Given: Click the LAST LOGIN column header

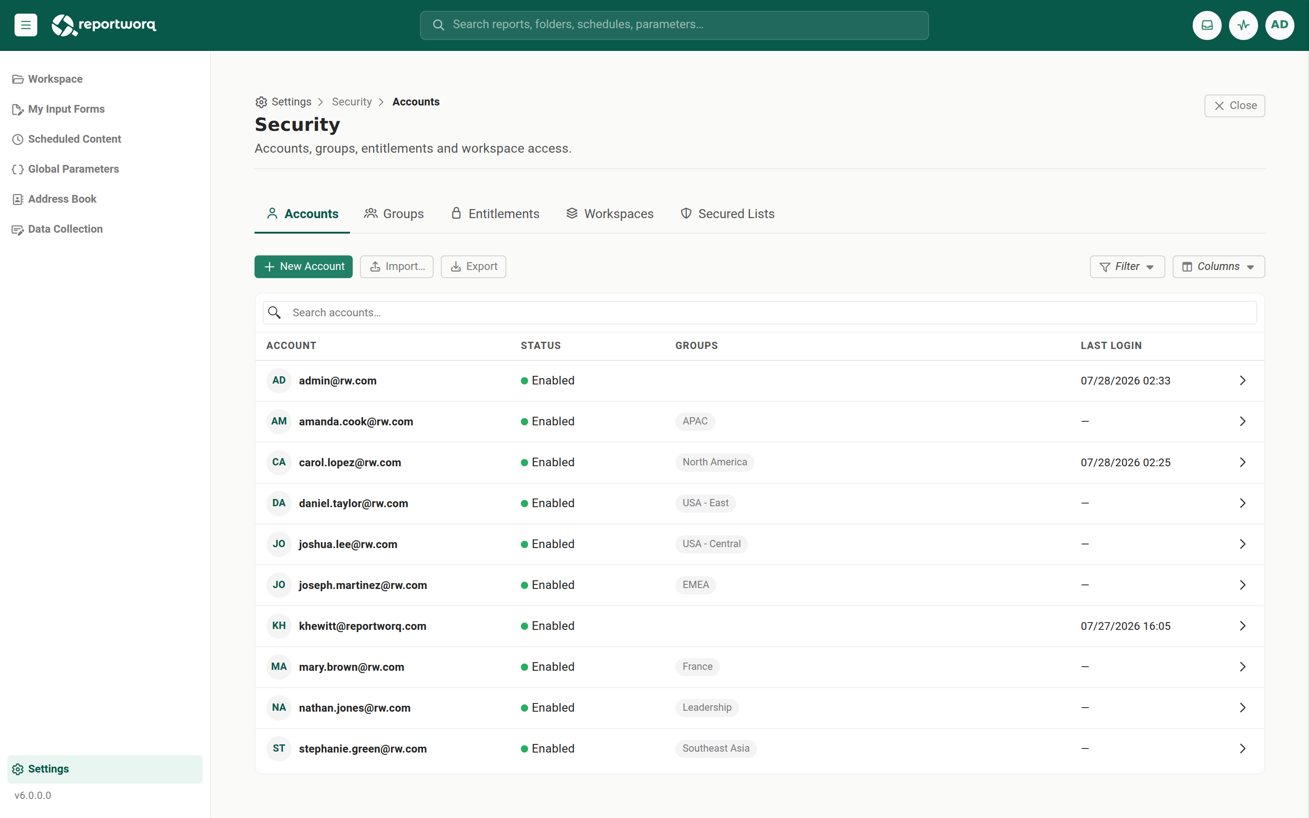Looking at the screenshot, I should pos(1111,346).
